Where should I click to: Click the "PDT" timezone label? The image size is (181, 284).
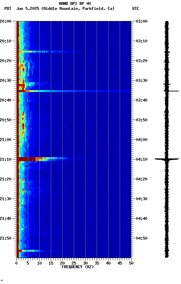pyautogui.click(x=8, y=9)
